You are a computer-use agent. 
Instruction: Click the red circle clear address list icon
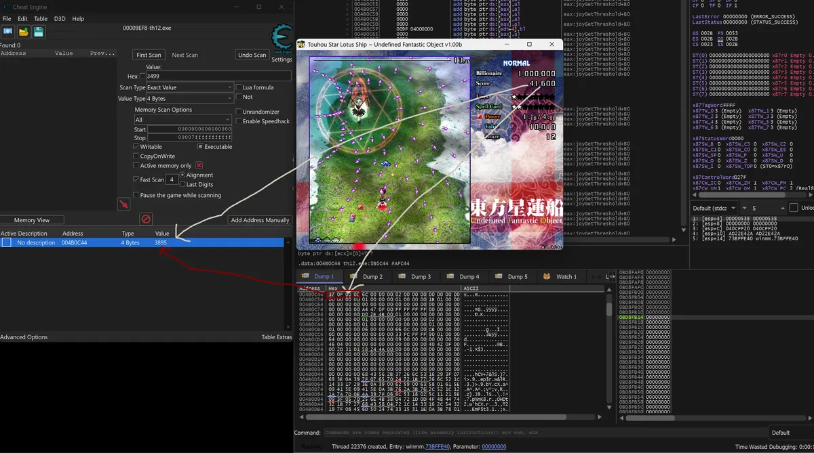click(146, 219)
